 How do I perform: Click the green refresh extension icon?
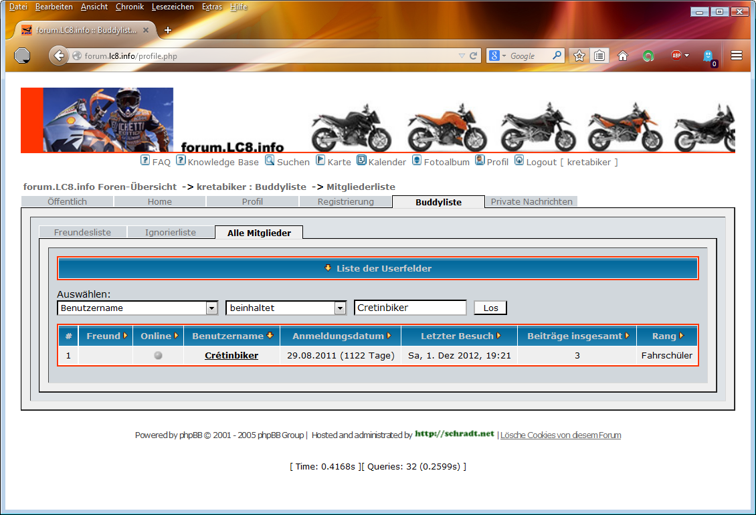pos(648,56)
